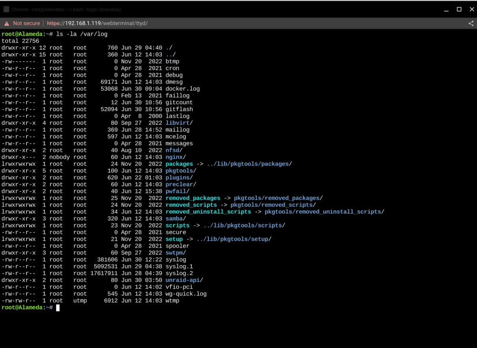Click the terminal app icon in title bar
The image size is (477, 348).
(6, 10)
